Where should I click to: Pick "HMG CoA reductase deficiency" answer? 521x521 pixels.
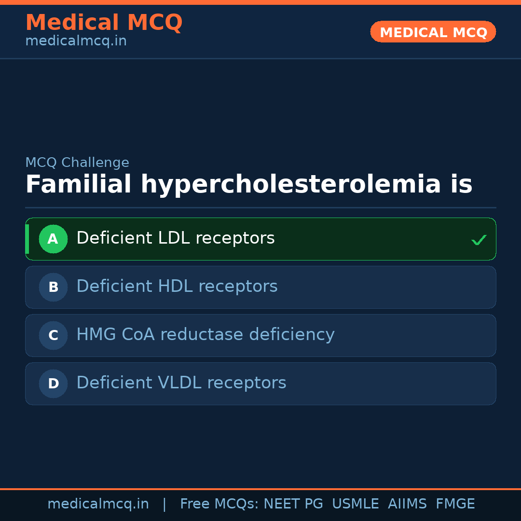(206, 335)
